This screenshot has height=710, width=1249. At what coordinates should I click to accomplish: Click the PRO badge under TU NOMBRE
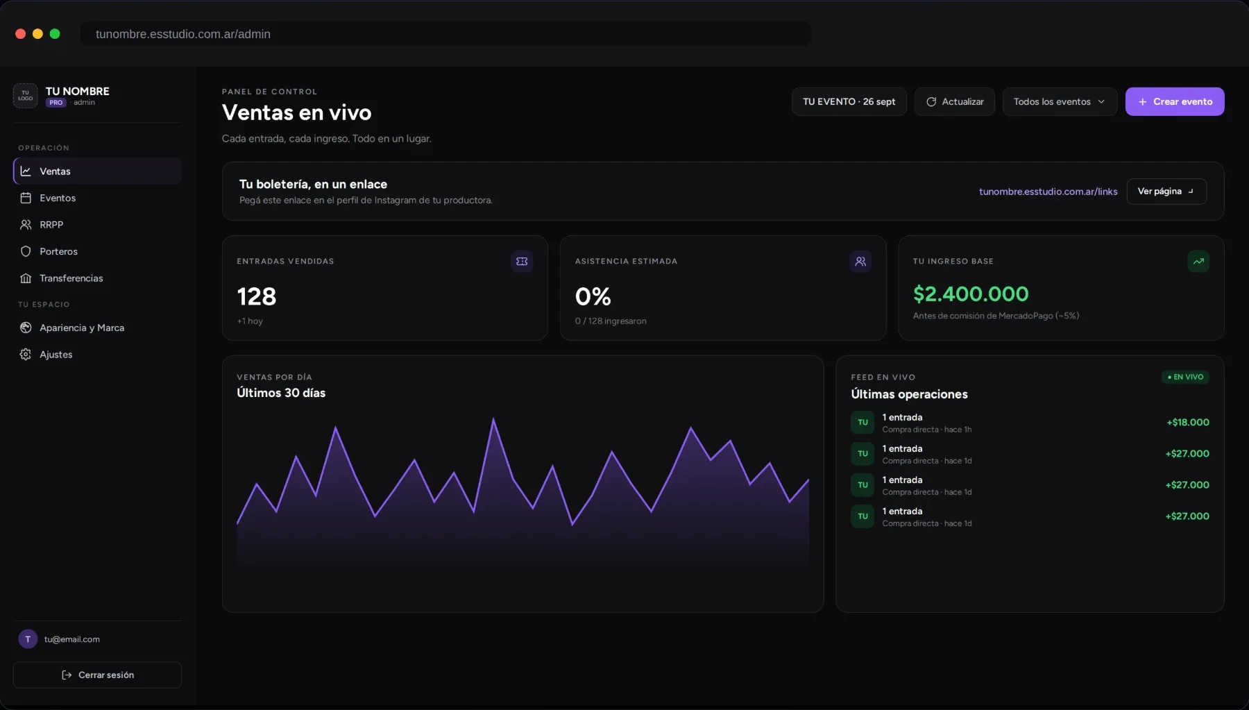[56, 103]
